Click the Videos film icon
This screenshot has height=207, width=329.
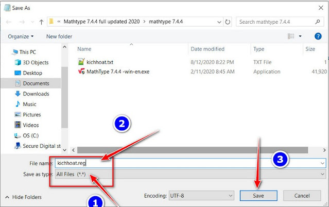pos(18,125)
